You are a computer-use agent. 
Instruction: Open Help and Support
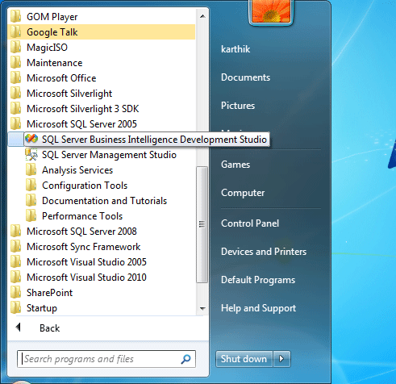(258, 308)
